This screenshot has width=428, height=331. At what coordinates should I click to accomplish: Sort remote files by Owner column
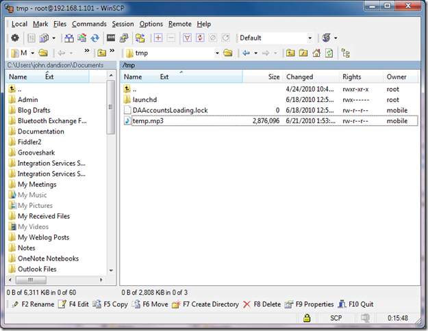(x=400, y=77)
